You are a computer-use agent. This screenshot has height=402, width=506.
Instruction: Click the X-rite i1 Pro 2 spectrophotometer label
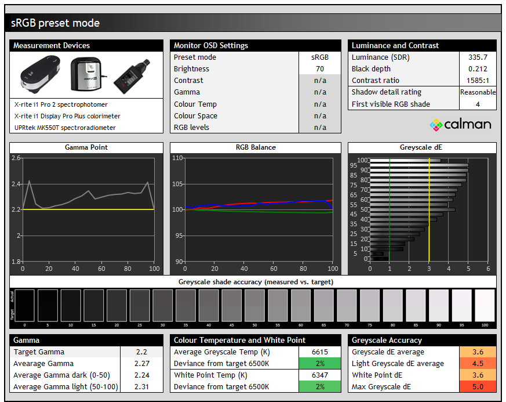pyautogui.click(x=61, y=105)
